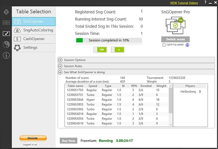The width and height of the screenshot is (218, 149).
Task: Toggle the green play switch
Action: coord(118,50)
